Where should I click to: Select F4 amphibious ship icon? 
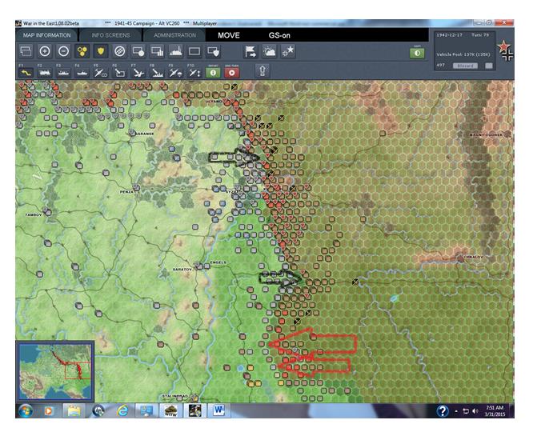point(82,73)
